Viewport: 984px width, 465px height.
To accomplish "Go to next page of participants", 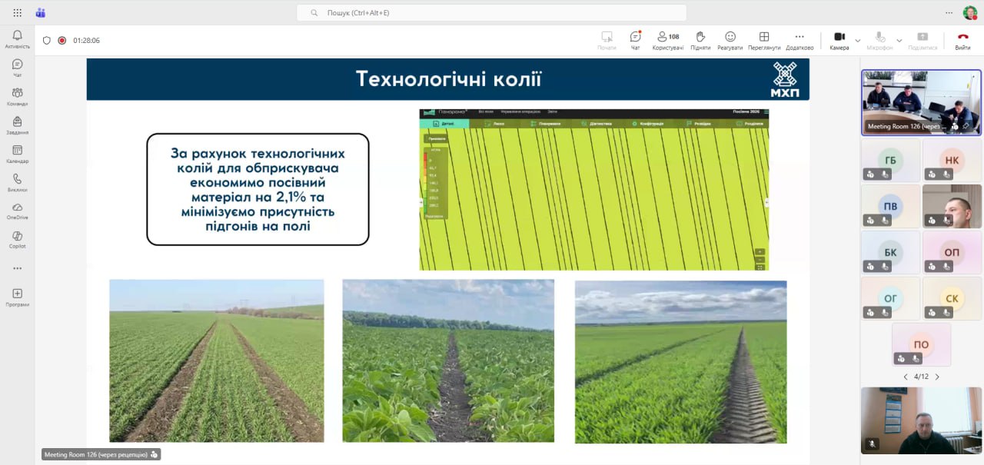I will click(x=937, y=377).
